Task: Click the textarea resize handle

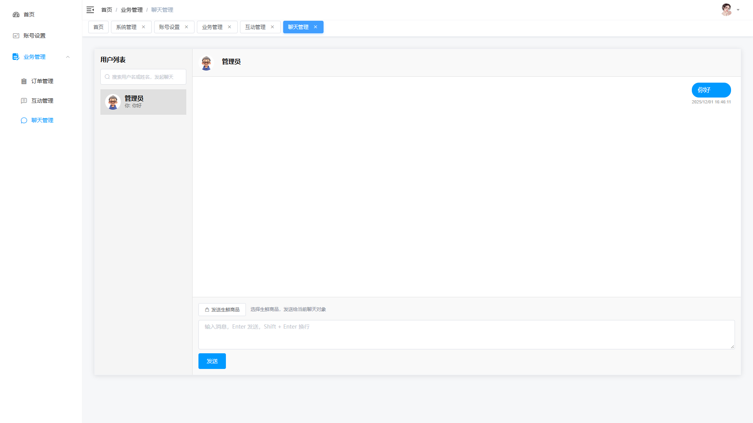Action: (x=732, y=347)
